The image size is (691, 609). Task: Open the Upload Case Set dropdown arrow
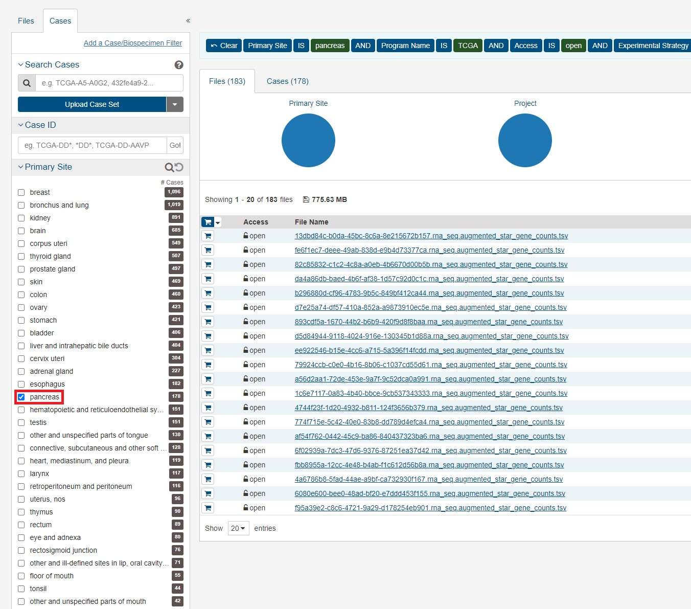(175, 104)
